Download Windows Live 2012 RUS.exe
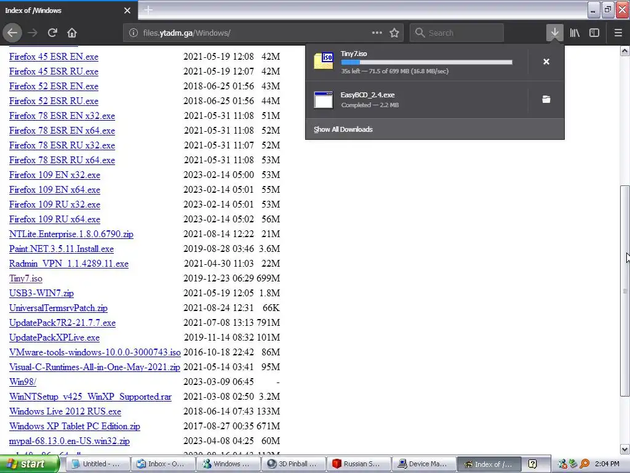This screenshot has height=473, width=630. [x=65, y=411]
